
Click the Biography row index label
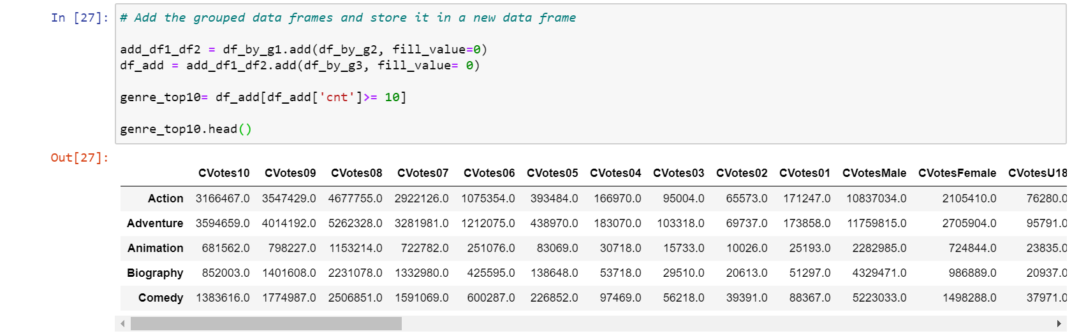(x=155, y=273)
